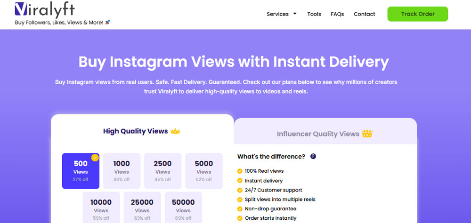Viewport: 471px width, 223px height.
Task: Open the FAQs link
Action: click(337, 14)
